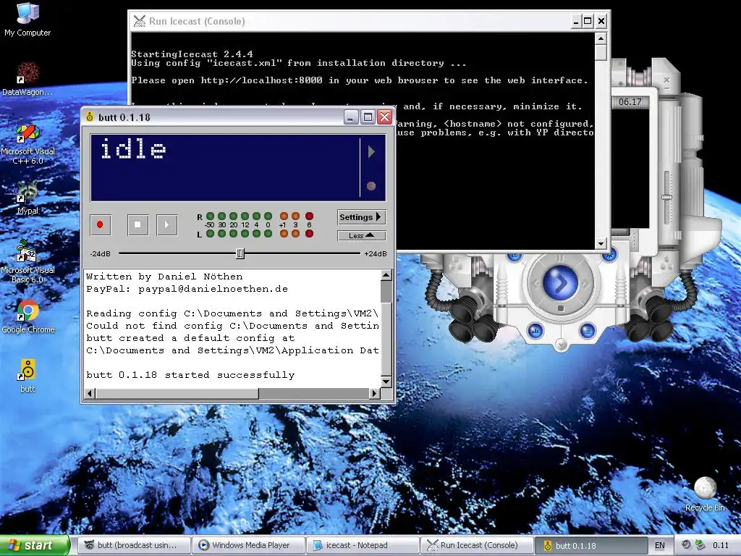Click the Icecast console title bar icon

point(140,21)
